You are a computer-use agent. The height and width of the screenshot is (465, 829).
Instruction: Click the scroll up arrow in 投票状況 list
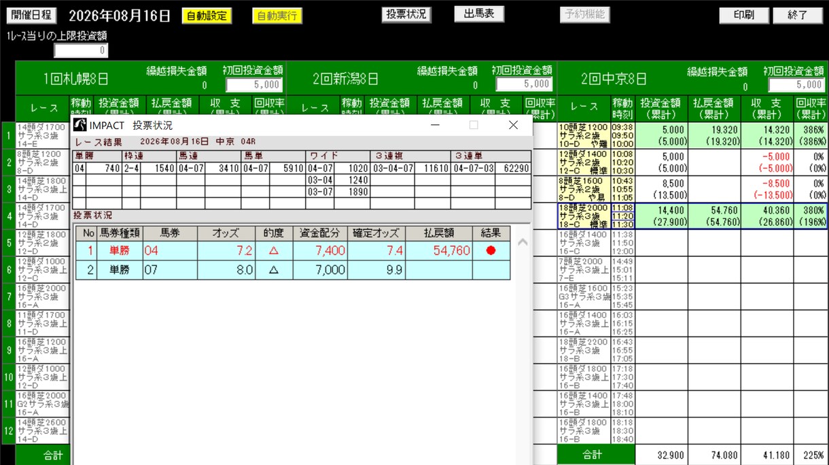[x=523, y=241]
